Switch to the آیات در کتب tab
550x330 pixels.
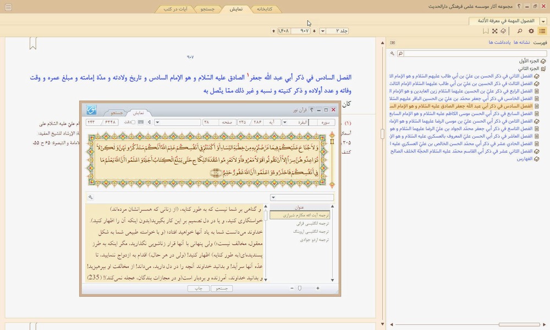point(175,9)
